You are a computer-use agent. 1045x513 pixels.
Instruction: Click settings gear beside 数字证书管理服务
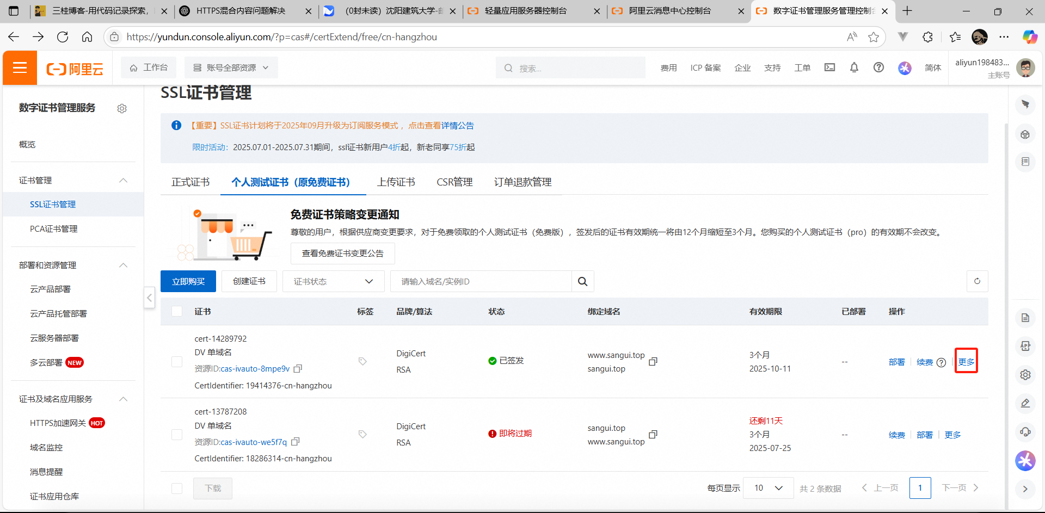click(122, 109)
